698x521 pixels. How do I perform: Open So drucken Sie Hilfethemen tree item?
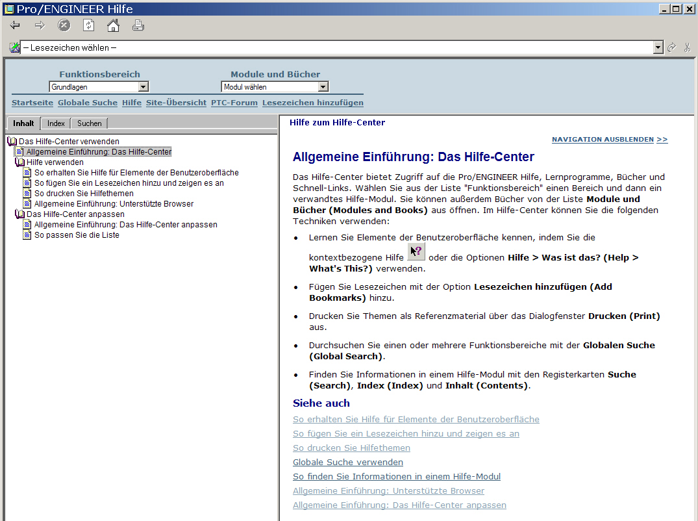click(x=84, y=193)
